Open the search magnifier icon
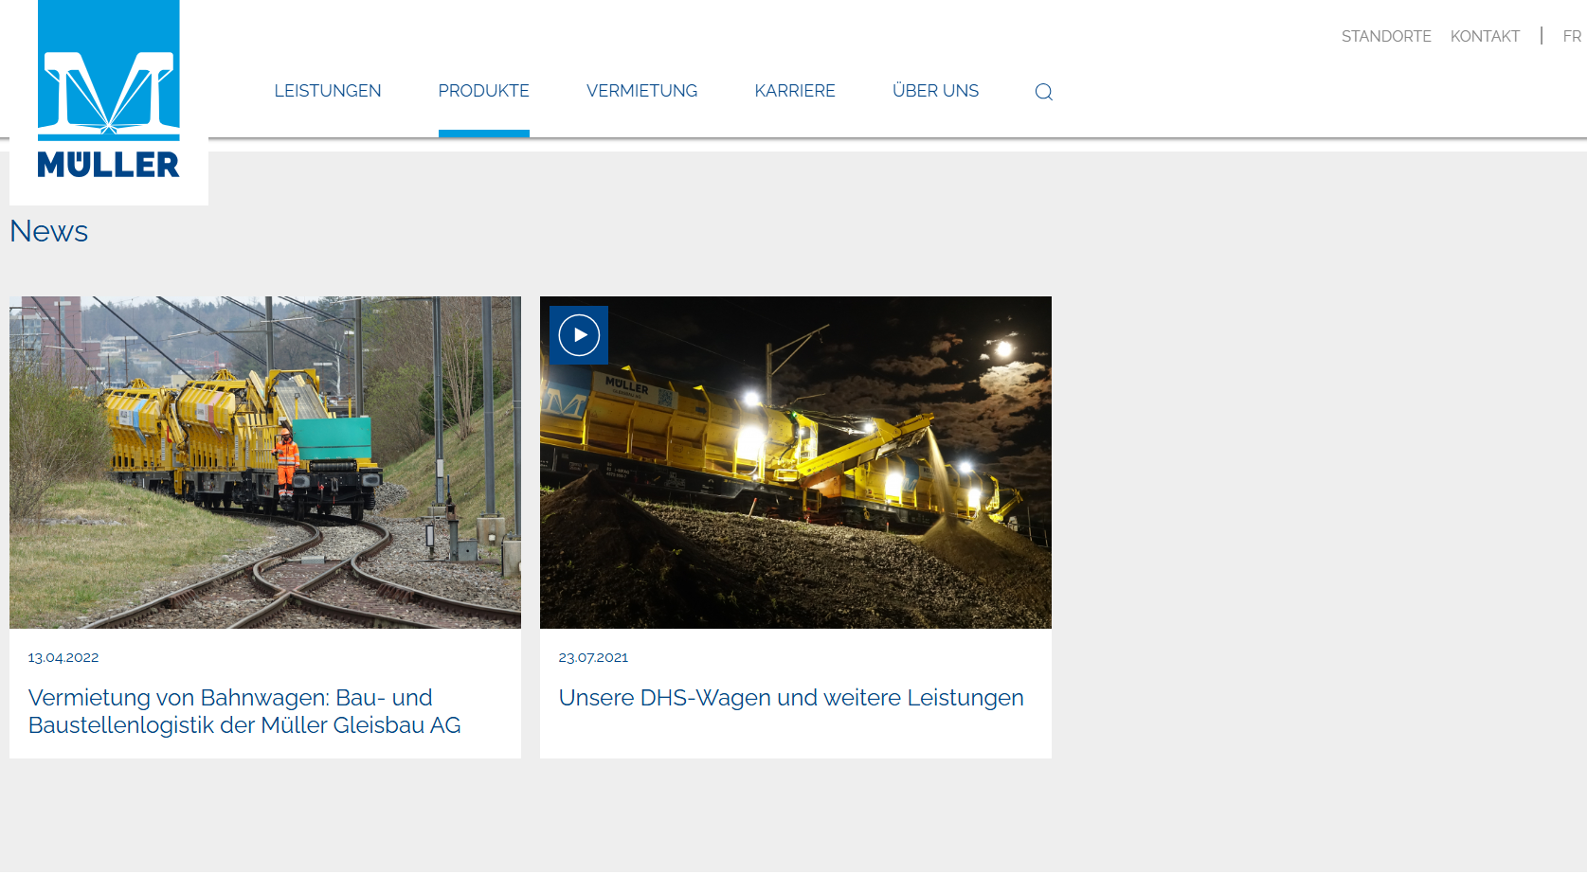1587x892 pixels. (1043, 92)
